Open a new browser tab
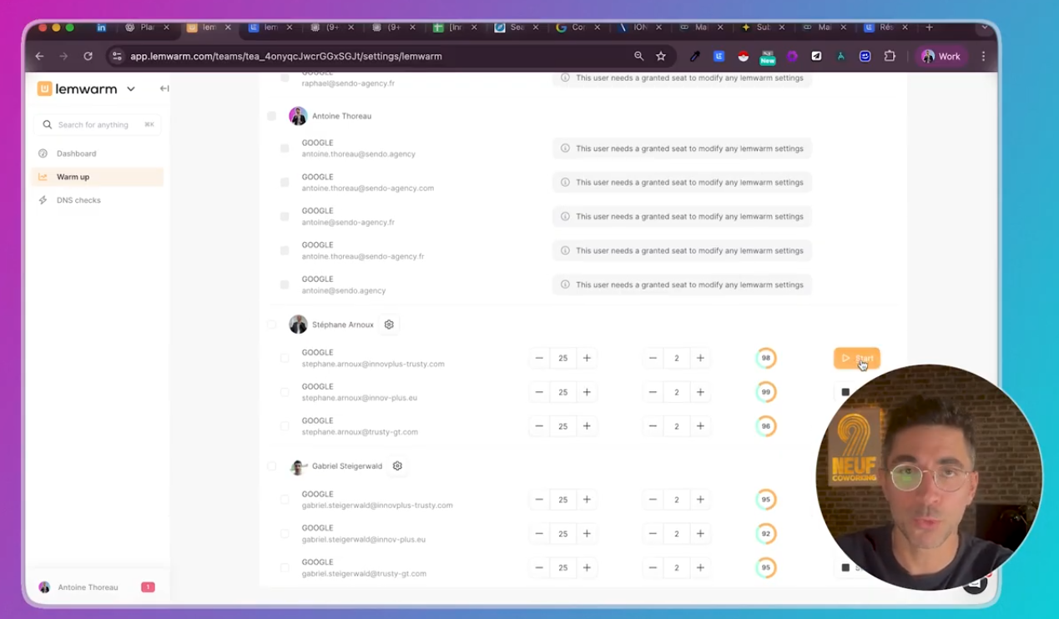This screenshot has width=1059, height=619. pyautogui.click(x=929, y=28)
